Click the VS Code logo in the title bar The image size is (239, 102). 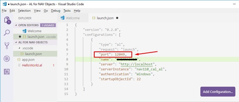(x=4, y=4)
